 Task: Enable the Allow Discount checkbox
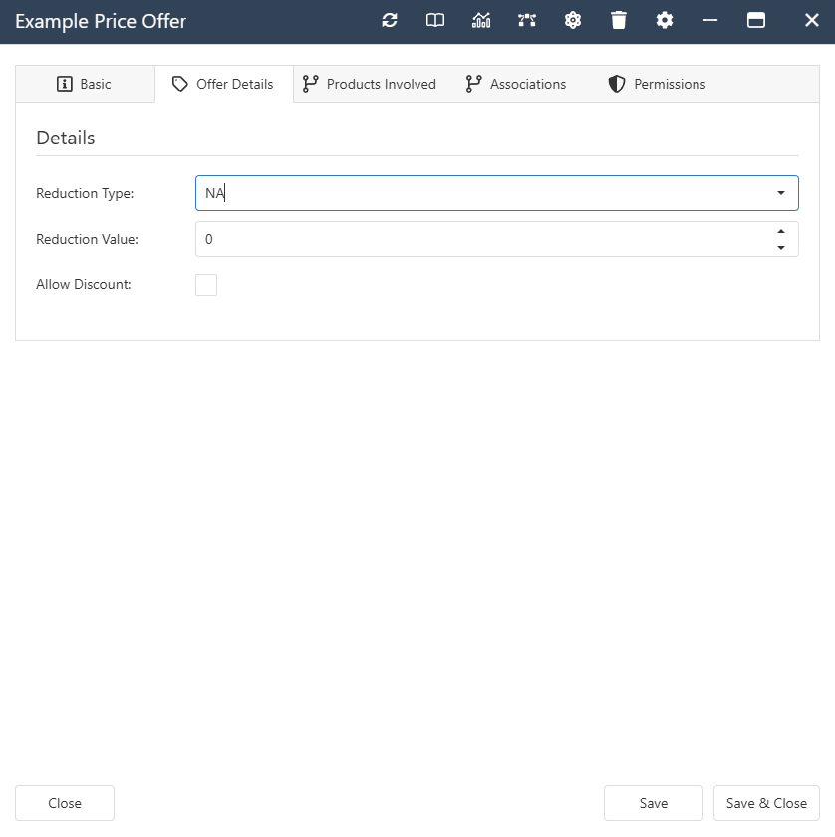pos(206,284)
